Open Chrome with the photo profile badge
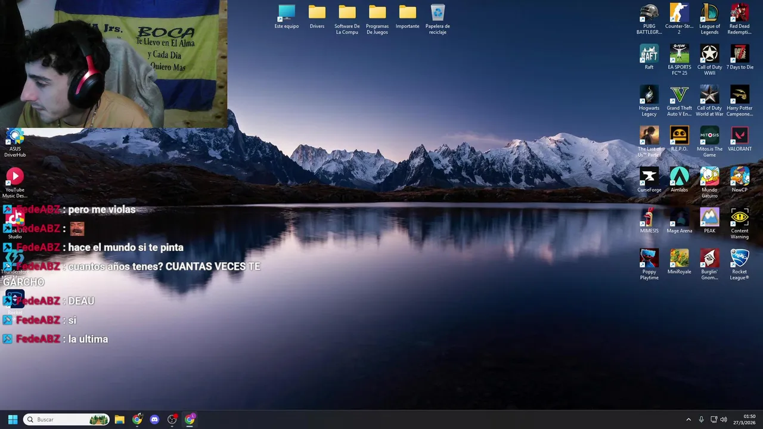 click(x=137, y=419)
